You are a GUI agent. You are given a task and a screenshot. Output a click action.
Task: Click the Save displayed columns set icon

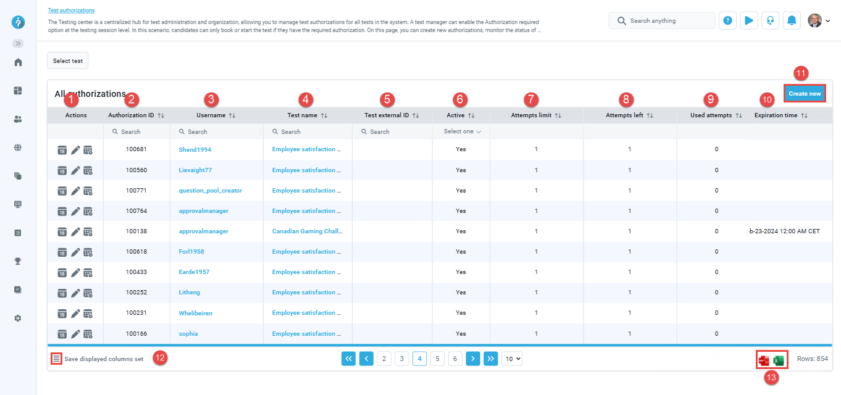coord(56,359)
